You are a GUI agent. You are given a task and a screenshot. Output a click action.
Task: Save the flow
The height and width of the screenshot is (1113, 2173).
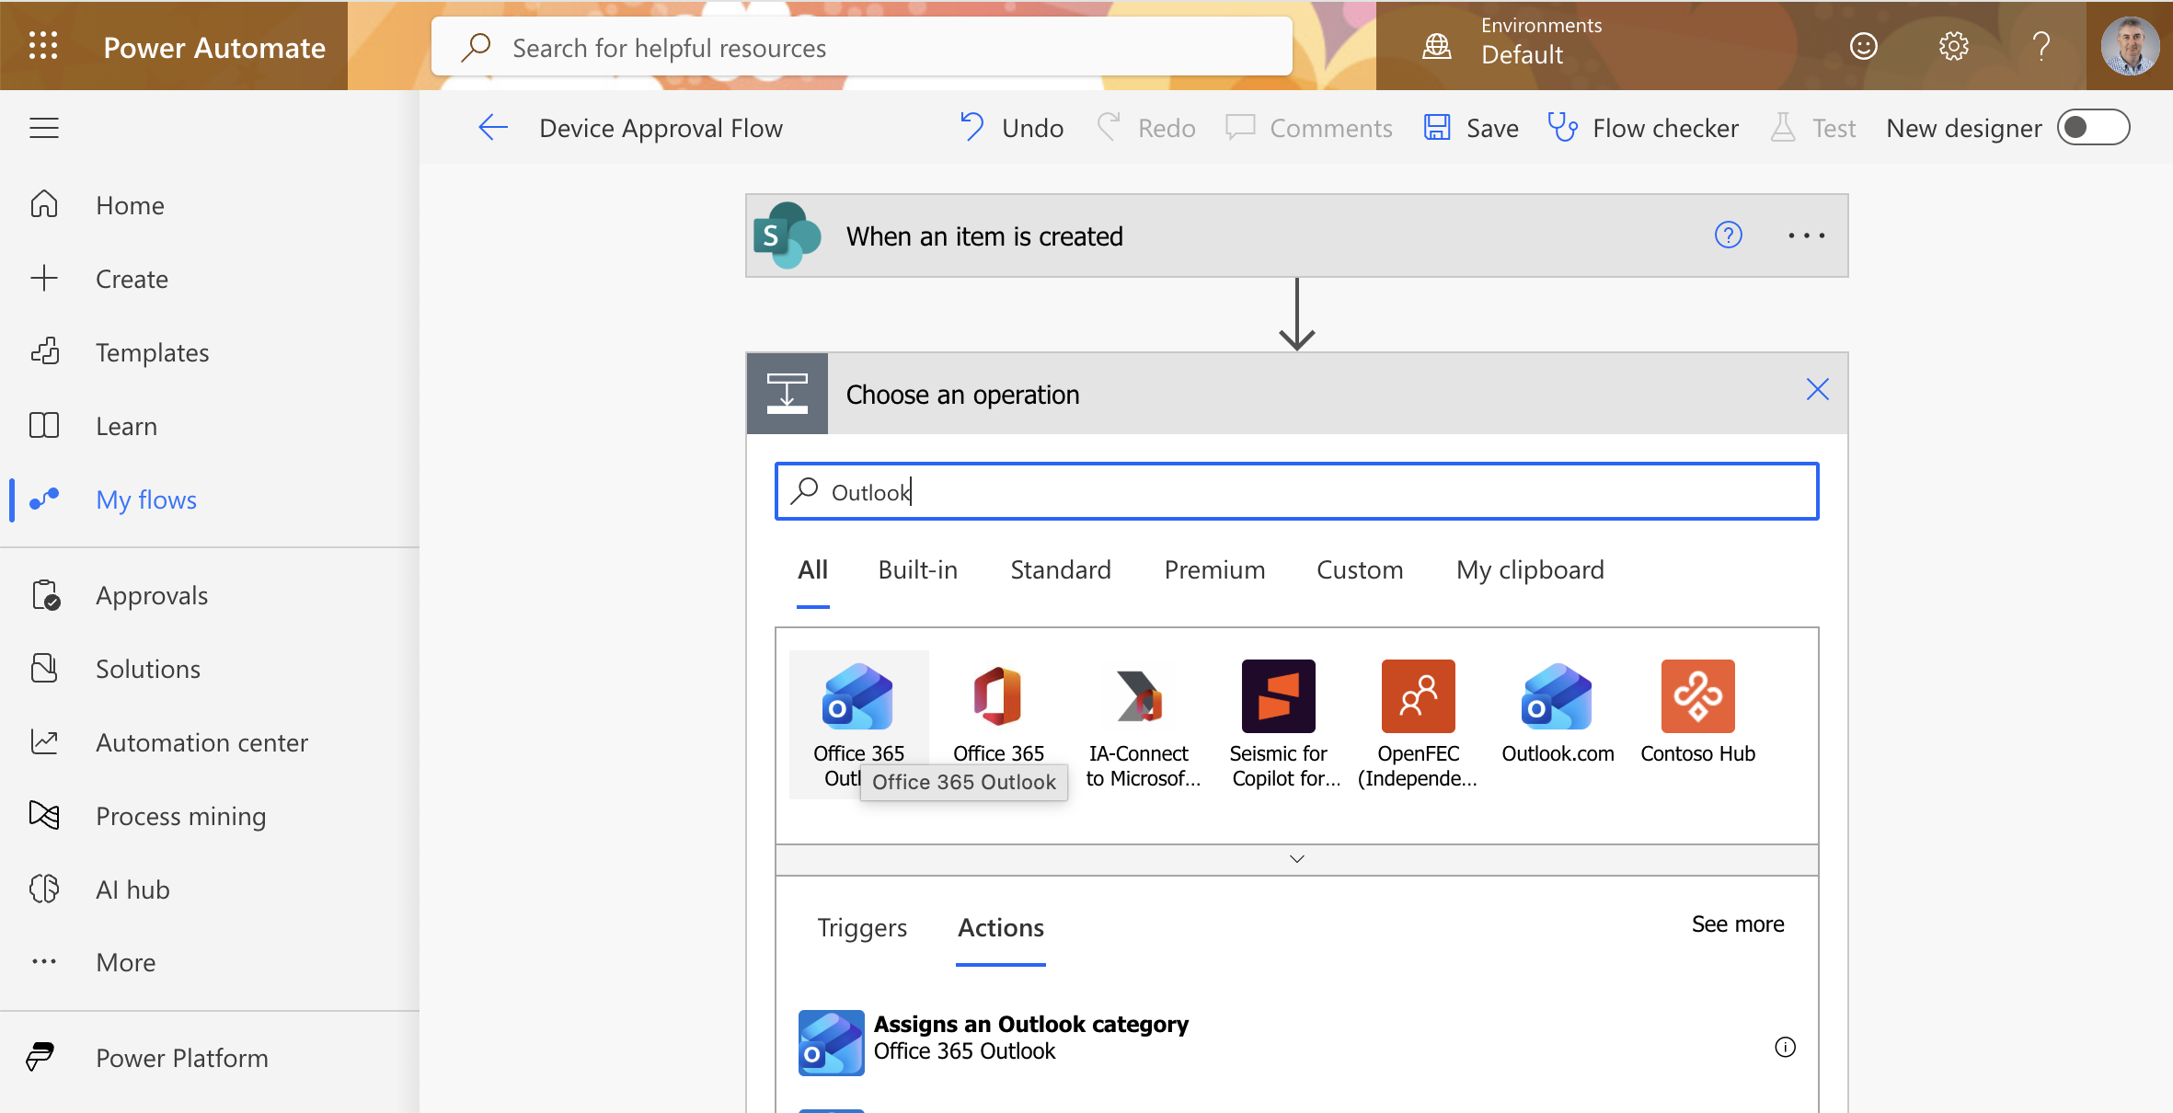(x=1471, y=128)
